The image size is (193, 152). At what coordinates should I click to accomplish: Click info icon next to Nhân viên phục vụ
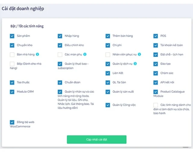139,54
